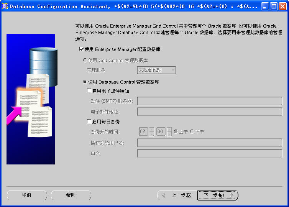Click the 取消 button
289x207 pixels.
click(x=27, y=195)
